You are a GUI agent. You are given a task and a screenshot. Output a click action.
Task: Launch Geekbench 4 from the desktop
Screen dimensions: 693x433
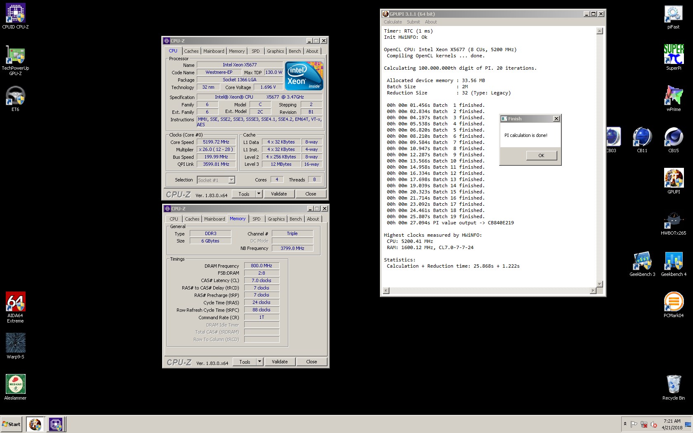674,264
